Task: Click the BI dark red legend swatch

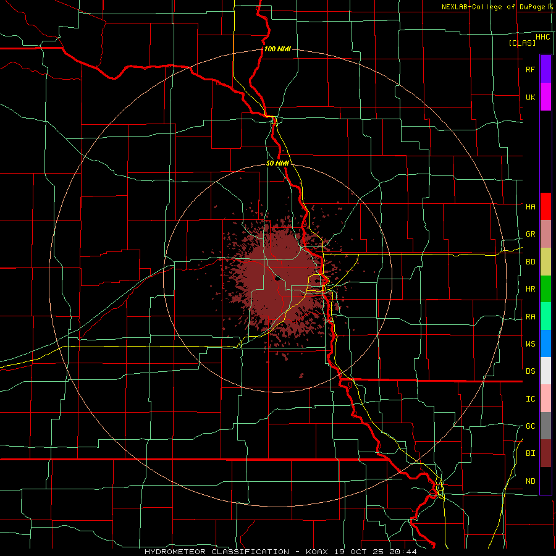Action: coord(545,453)
